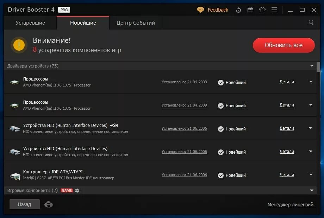The width and height of the screenshot is (324, 218).
Task: Open the driver toolkit toolbox icon
Action: 250,10
